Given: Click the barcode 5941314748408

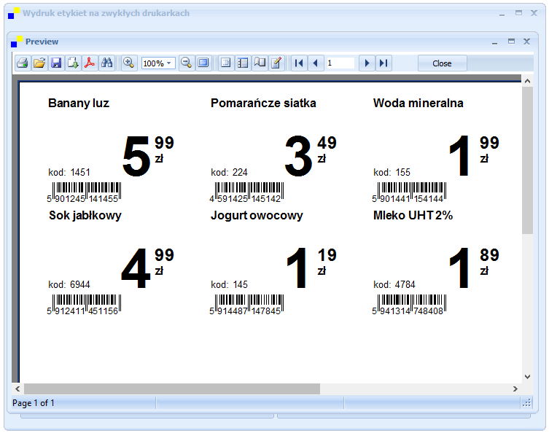Looking at the screenshot, I should click(x=409, y=305).
